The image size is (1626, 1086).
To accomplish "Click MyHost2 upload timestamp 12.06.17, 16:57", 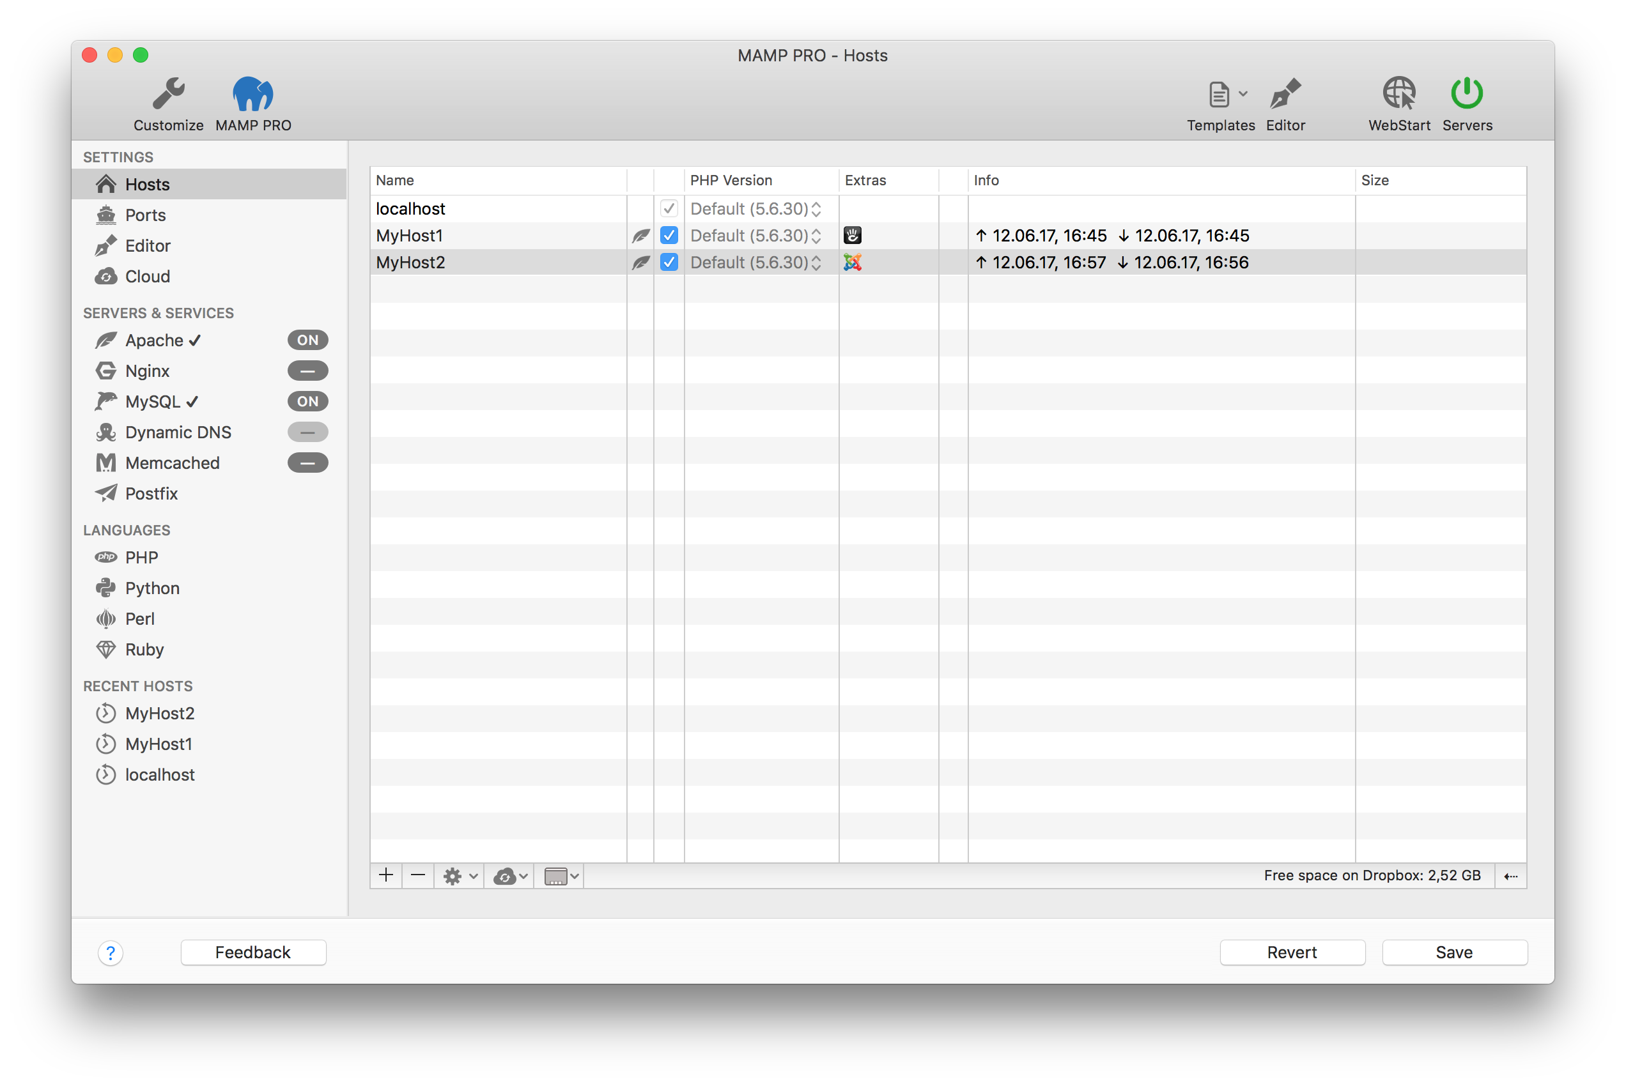I will 1041,263.
